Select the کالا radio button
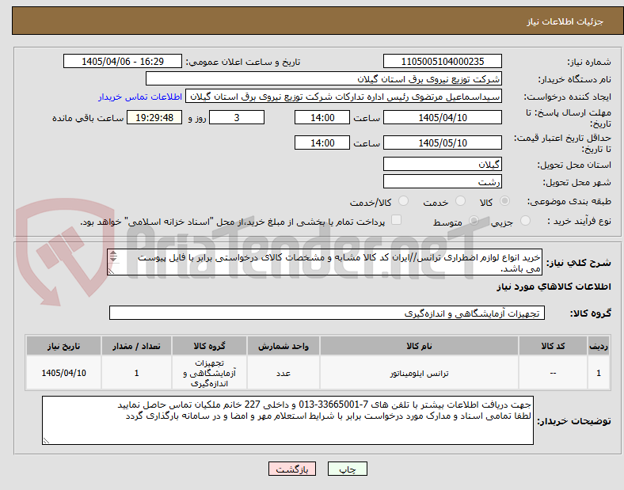 coord(504,201)
